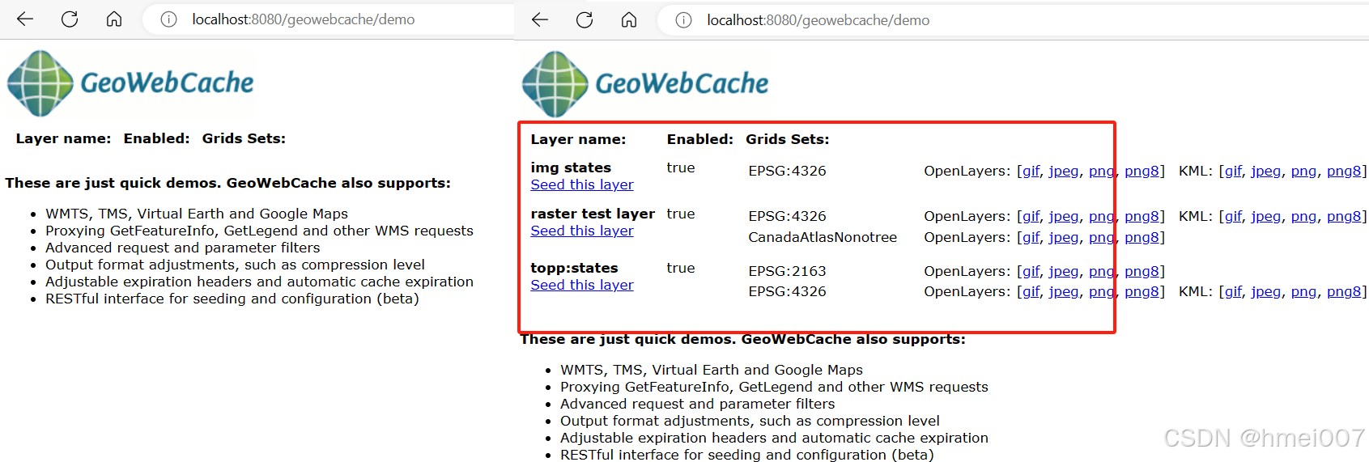This screenshot has height=462, width=1369.
Task: Open home page in the right browser window
Action: coord(629,19)
